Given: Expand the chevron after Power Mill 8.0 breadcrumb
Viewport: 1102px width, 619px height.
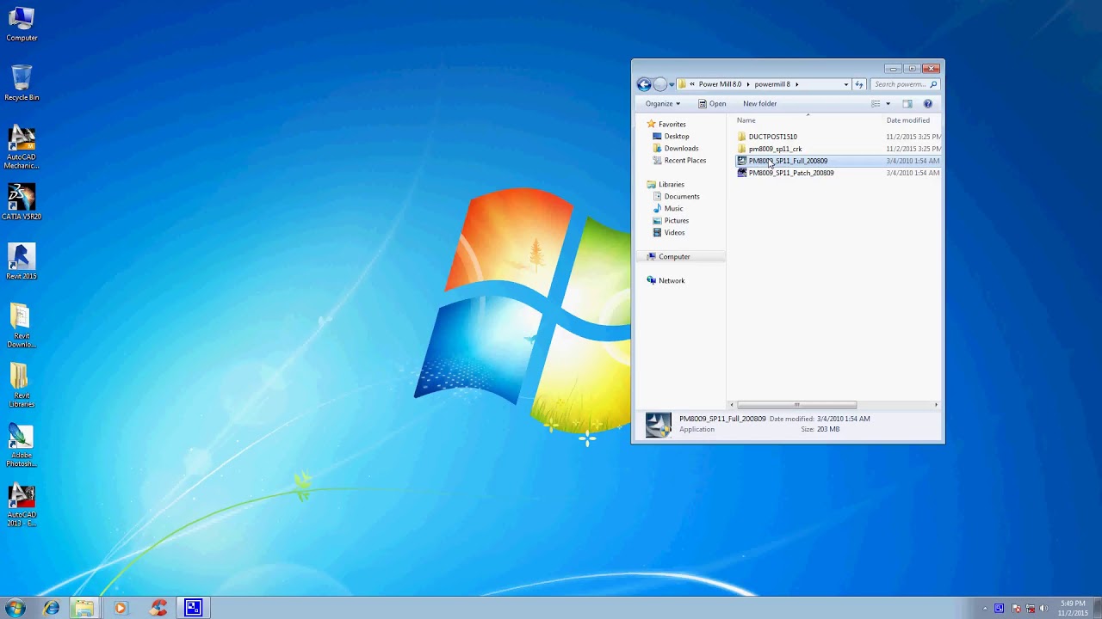Looking at the screenshot, I should coord(748,84).
